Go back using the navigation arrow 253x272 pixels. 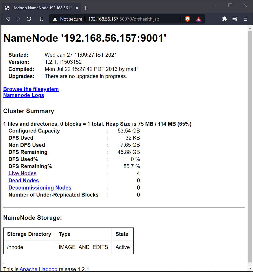(x=8, y=19)
